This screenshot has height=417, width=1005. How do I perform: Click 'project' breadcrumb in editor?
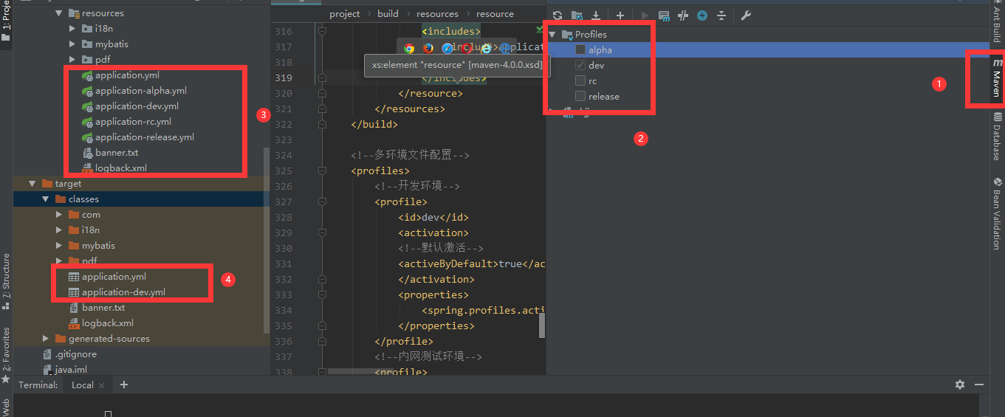click(x=345, y=14)
